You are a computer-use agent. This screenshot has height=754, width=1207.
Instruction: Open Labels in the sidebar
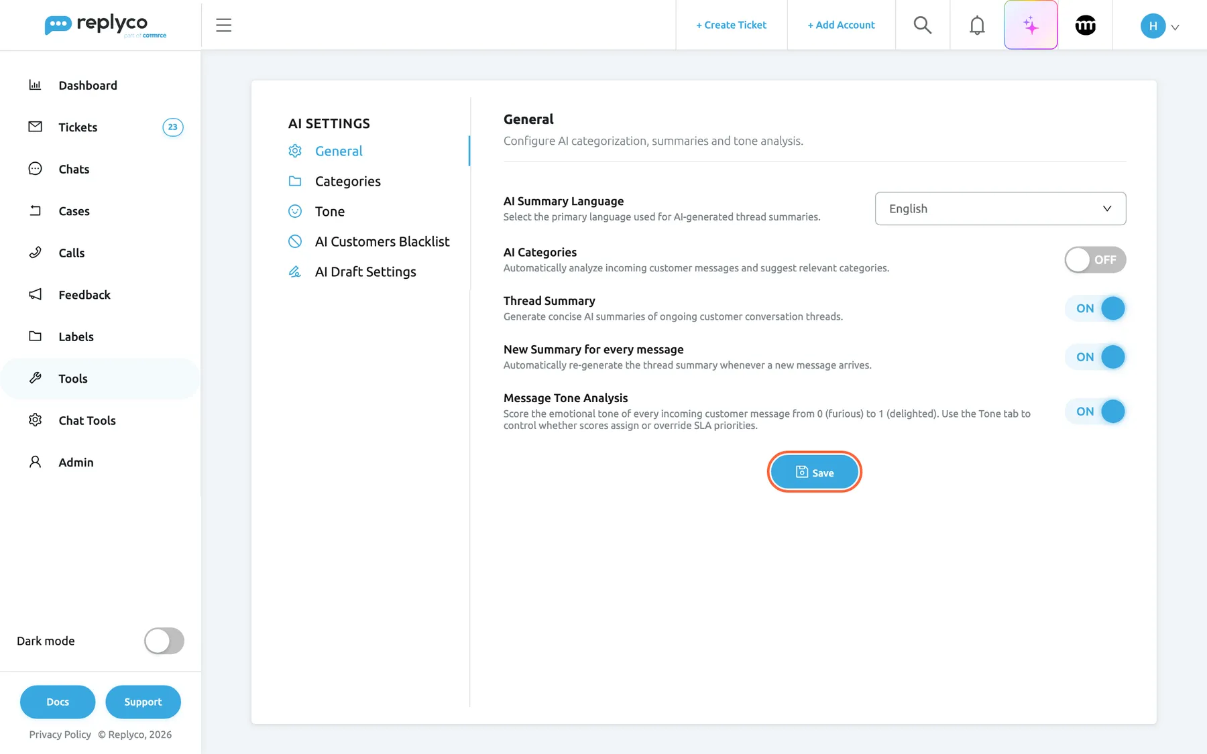coord(76,336)
